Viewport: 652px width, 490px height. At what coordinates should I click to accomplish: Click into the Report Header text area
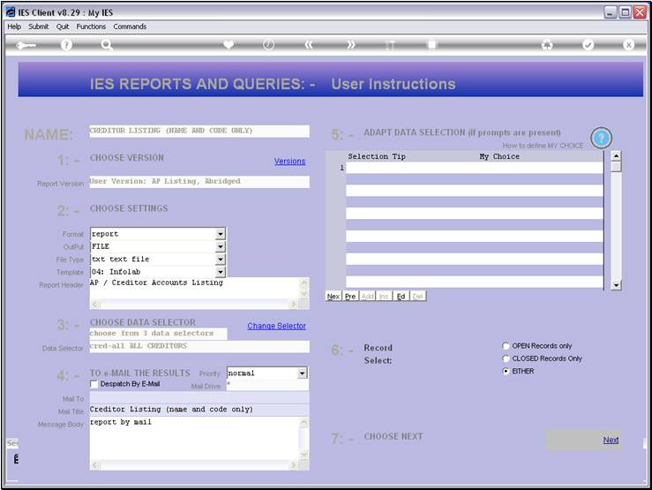pos(194,288)
